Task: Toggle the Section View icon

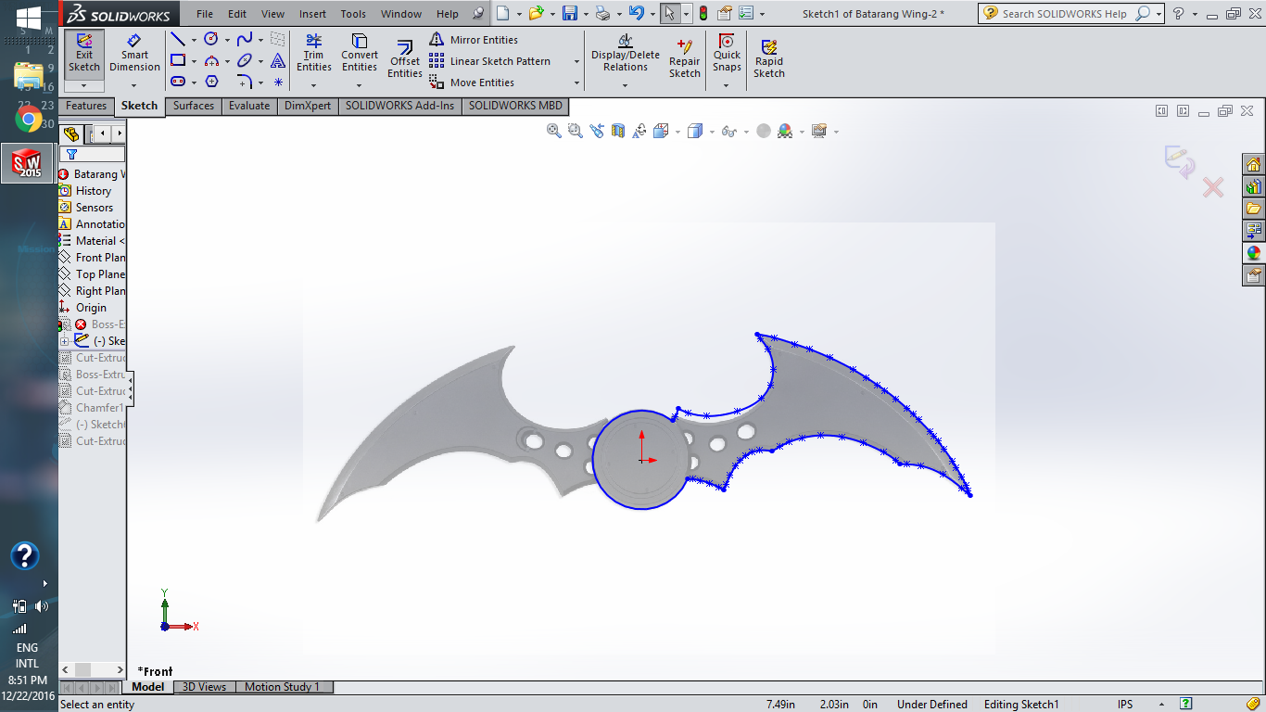Action: pos(618,132)
